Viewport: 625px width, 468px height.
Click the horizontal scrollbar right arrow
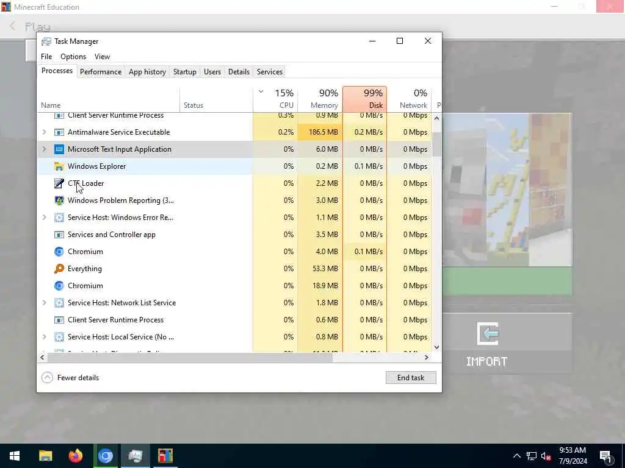pyautogui.click(x=426, y=357)
